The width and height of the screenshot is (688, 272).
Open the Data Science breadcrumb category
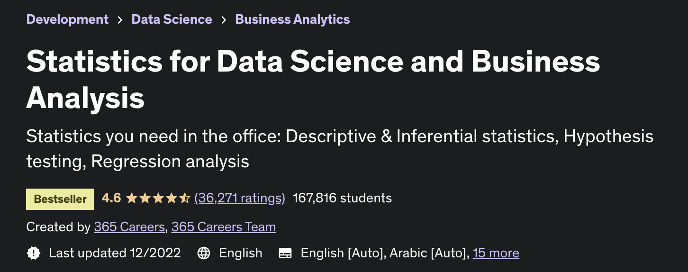[172, 19]
